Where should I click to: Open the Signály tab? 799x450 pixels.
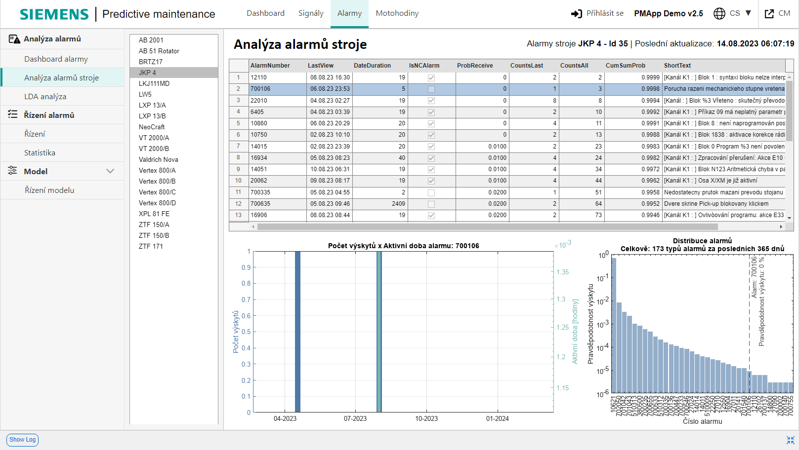click(310, 13)
